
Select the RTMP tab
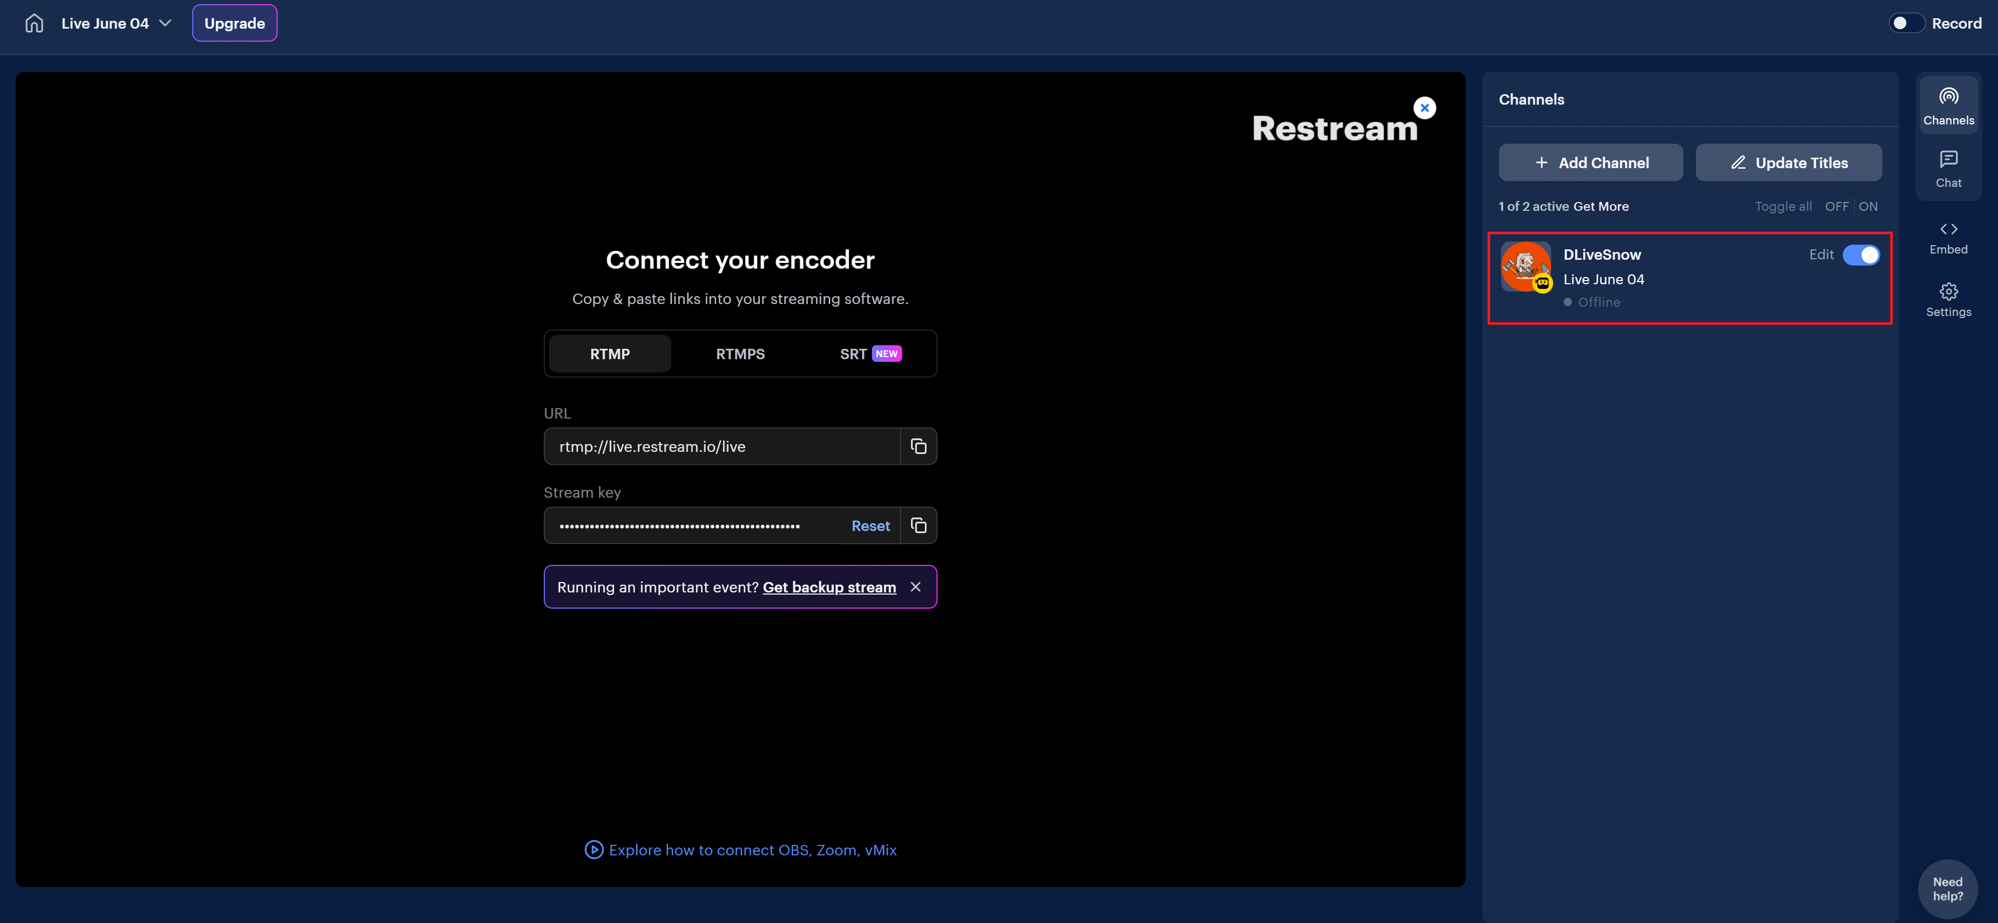609,353
